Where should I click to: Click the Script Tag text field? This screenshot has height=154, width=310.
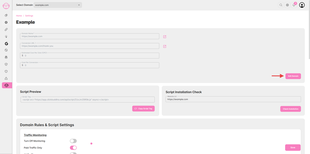88,100
